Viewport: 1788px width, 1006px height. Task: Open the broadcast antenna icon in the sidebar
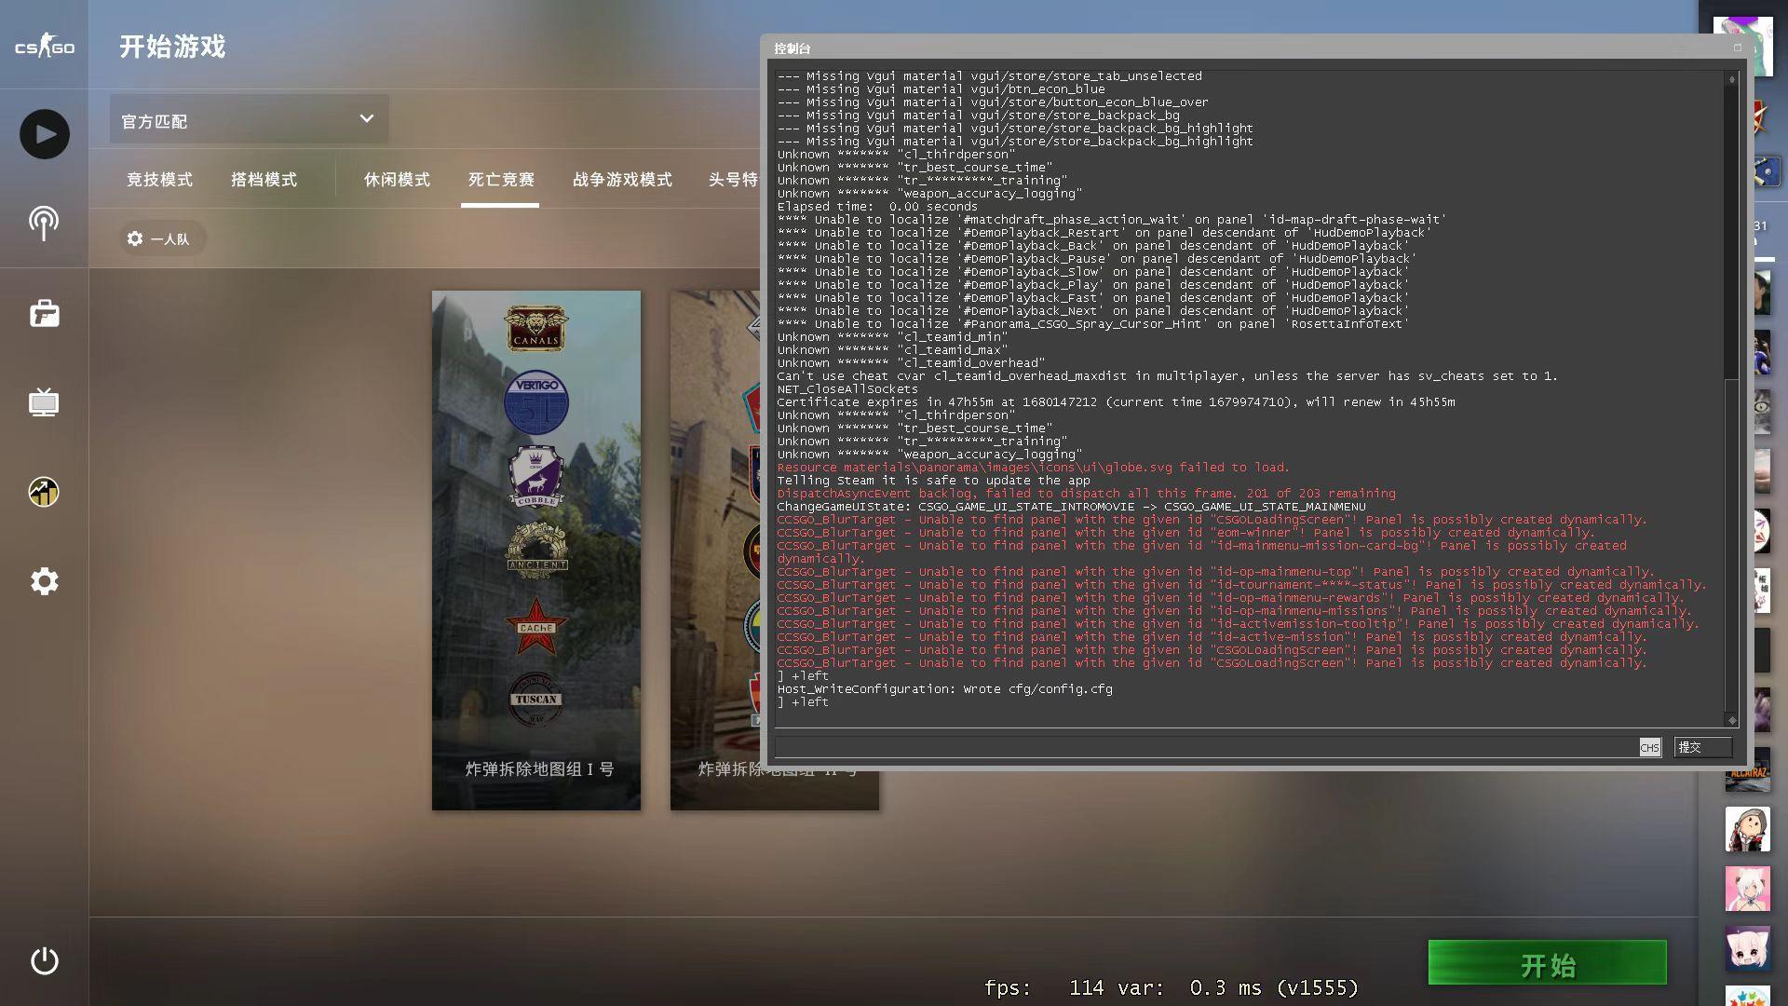pyautogui.click(x=44, y=223)
